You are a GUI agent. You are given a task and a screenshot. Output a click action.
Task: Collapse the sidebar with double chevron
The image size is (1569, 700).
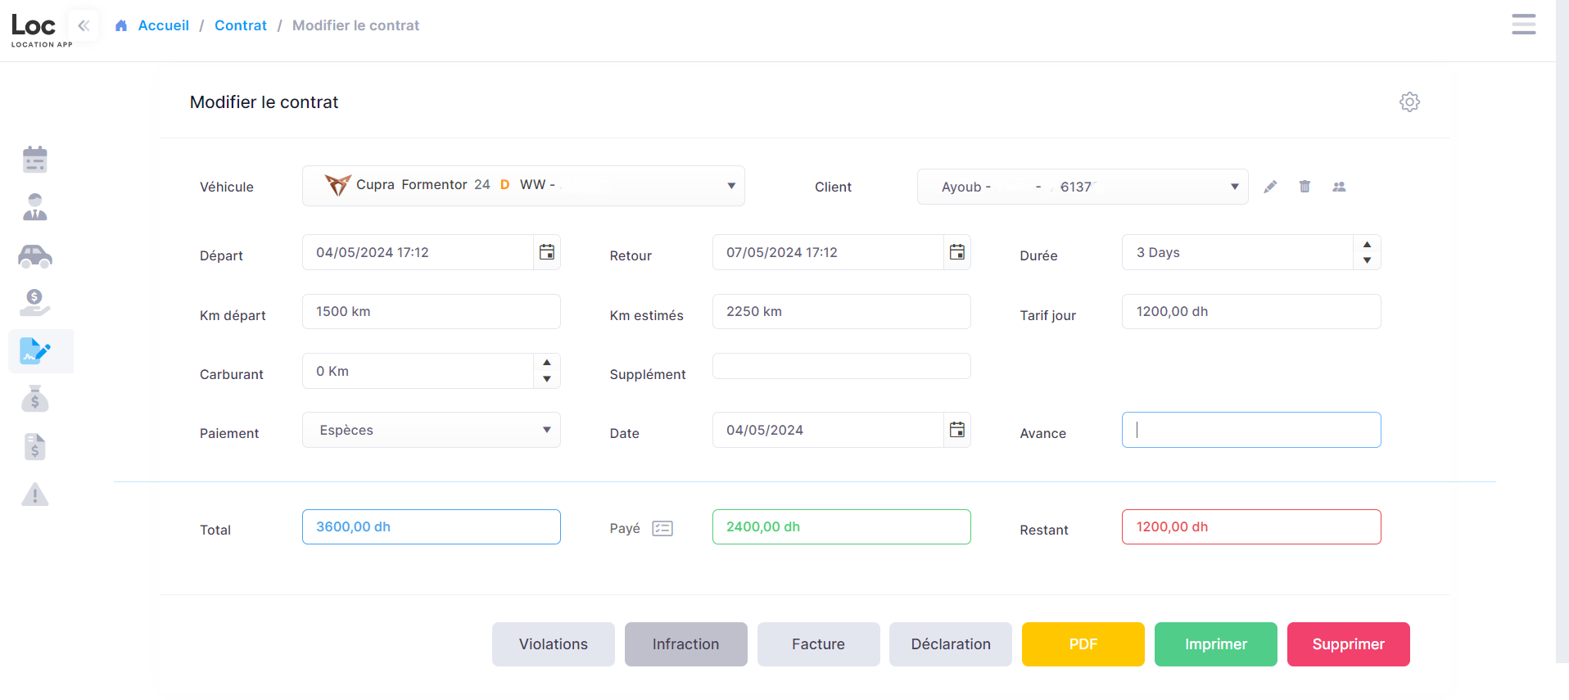pos(84,25)
